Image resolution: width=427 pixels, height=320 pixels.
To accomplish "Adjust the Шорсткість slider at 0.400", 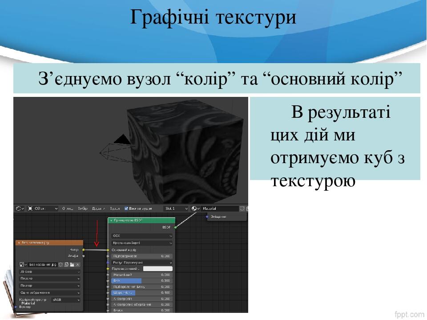I will [142, 293].
